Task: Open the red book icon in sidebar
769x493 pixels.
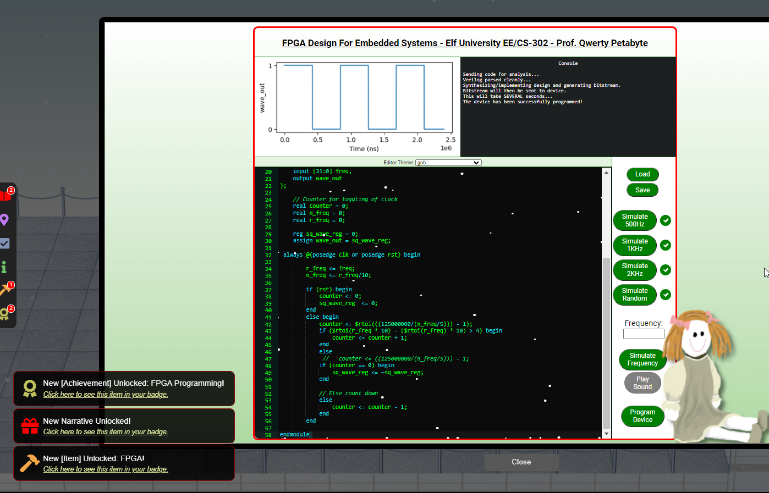Action: pyautogui.click(x=6, y=196)
